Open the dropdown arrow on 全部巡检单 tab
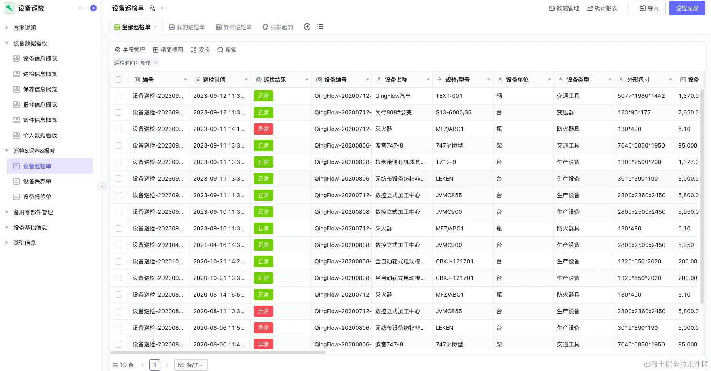 click(155, 27)
